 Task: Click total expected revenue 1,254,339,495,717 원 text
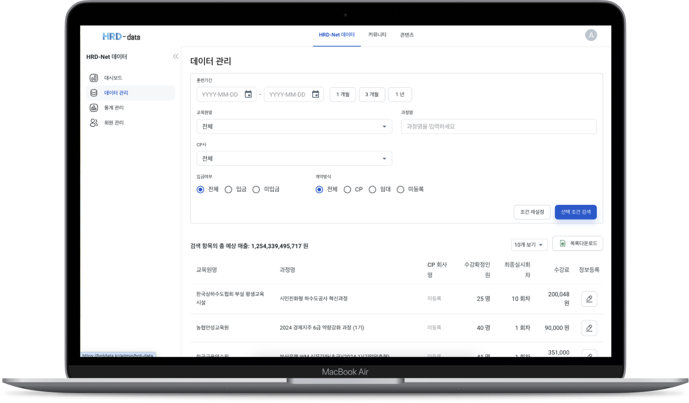tap(280, 246)
